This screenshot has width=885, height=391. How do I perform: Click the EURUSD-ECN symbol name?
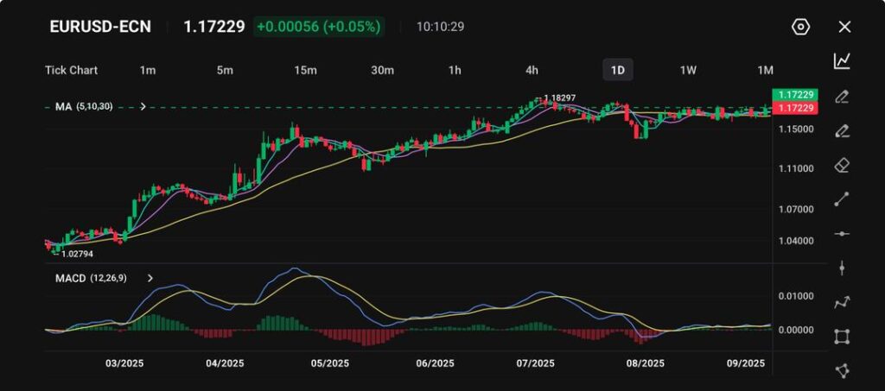(100, 27)
